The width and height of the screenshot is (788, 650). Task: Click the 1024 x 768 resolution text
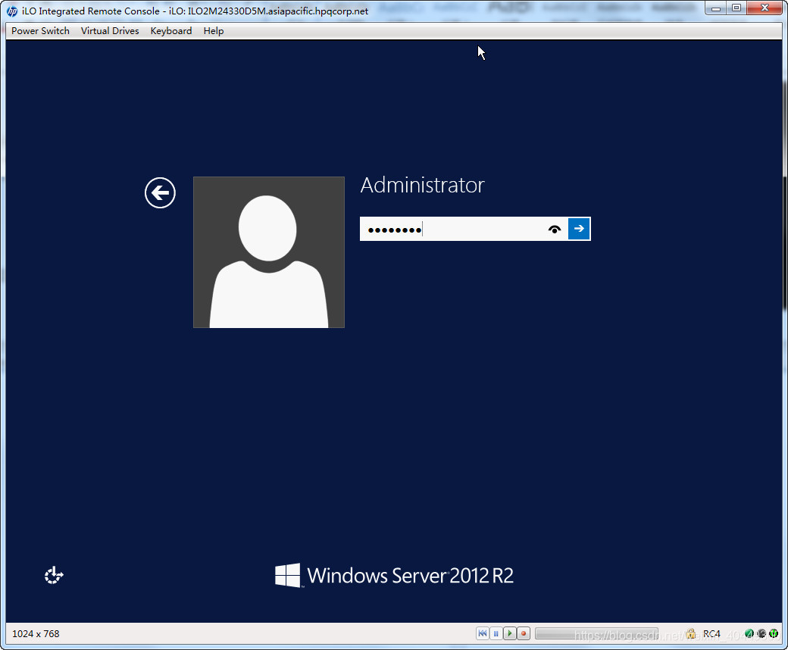coord(36,634)
